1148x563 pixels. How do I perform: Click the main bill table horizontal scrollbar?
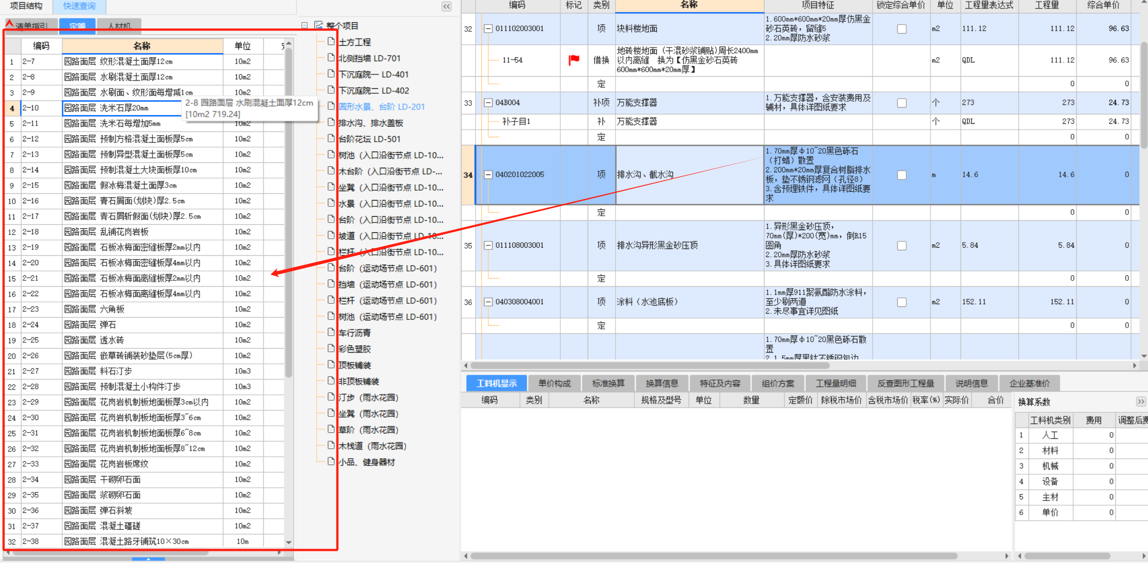point(650,365)
